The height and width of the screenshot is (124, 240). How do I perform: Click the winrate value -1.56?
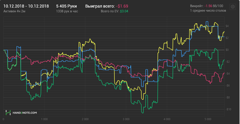tap(208, 6)
